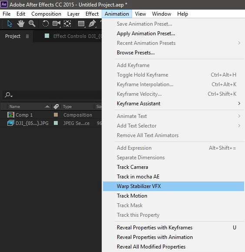The image size is (245, 252).
Task: Click the After Effects app logo
Action: pyautogui.click(x=4, y=4)
